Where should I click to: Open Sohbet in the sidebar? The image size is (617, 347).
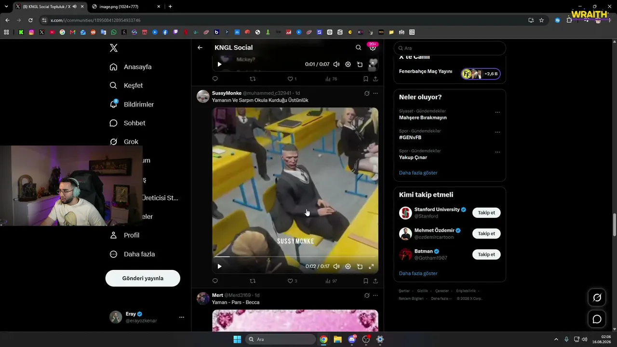coord(128,123)
